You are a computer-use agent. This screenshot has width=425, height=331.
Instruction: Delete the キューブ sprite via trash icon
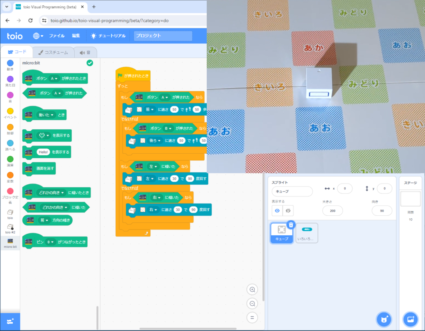(291, 224)
